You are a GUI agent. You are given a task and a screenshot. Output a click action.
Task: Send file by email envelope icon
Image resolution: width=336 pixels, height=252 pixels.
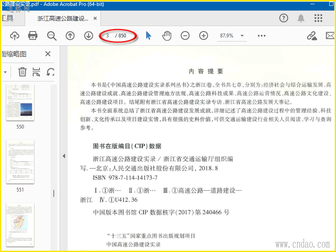tap(330, 36)
